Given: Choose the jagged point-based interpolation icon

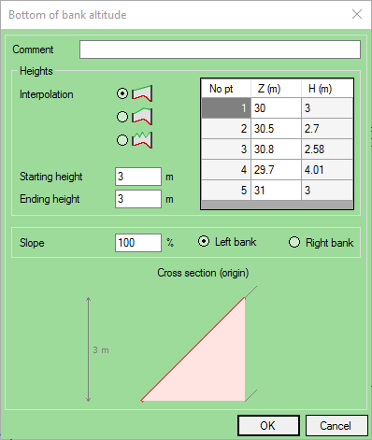Looking at the screenshot, I should [142, 140].
